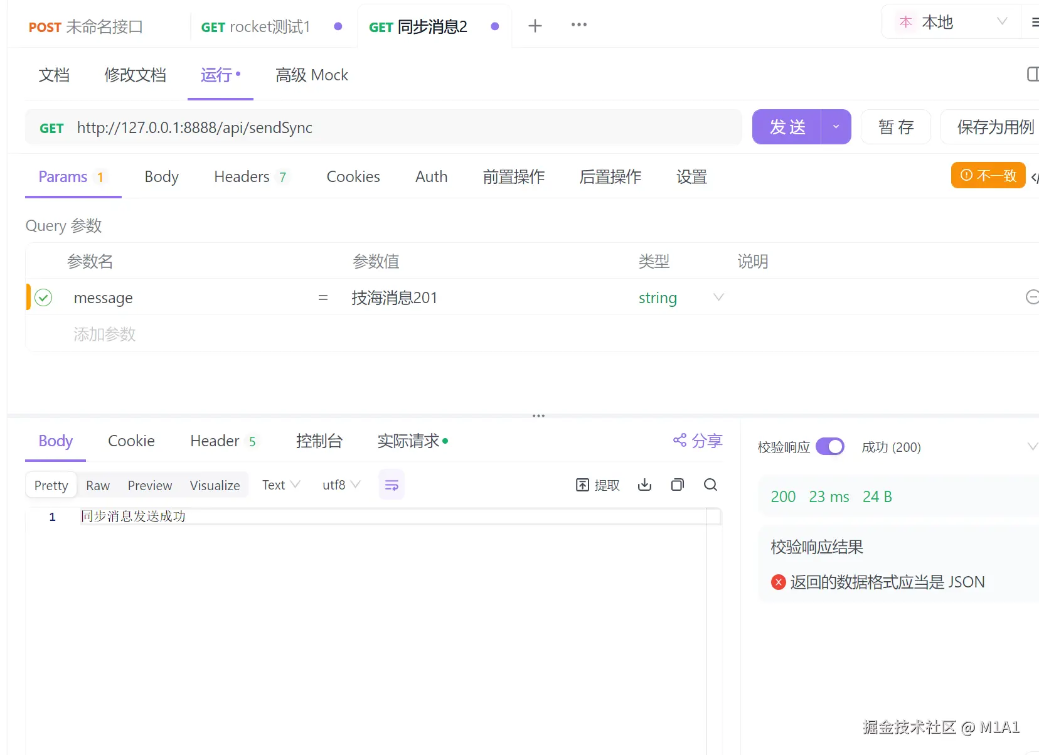This screenshot has height=755, width=1039.
Task: Click the 提取 extract button
Action: (x=597, y=485)
